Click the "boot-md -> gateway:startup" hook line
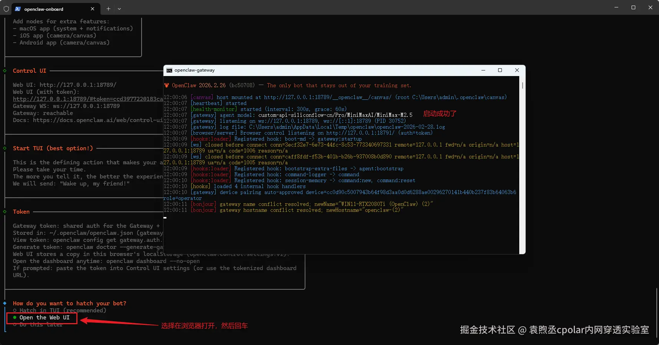 pos(263,139)
